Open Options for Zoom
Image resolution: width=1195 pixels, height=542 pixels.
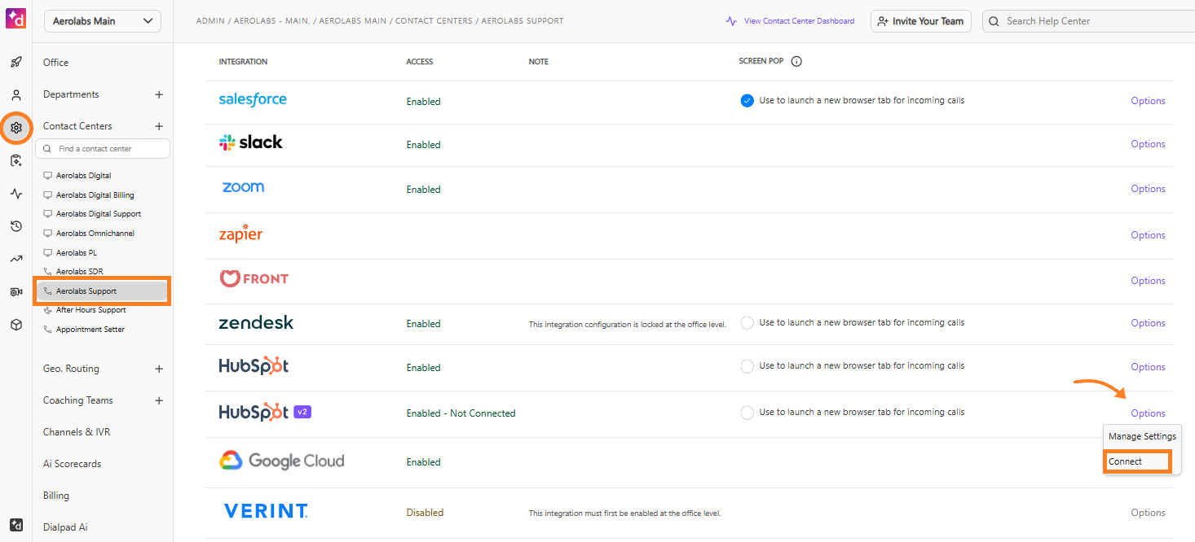click(1148, 189)
